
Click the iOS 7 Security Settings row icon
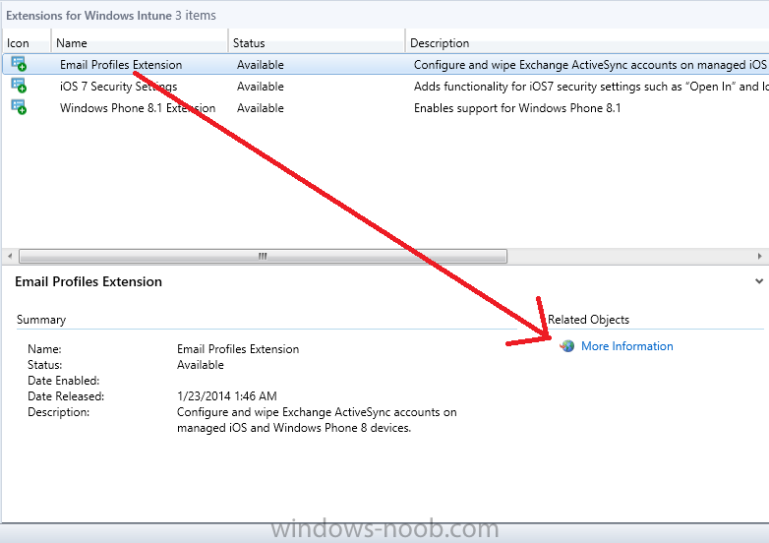tap(19, 86)
